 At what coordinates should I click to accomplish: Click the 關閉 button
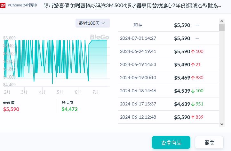[x=209, y=142]
